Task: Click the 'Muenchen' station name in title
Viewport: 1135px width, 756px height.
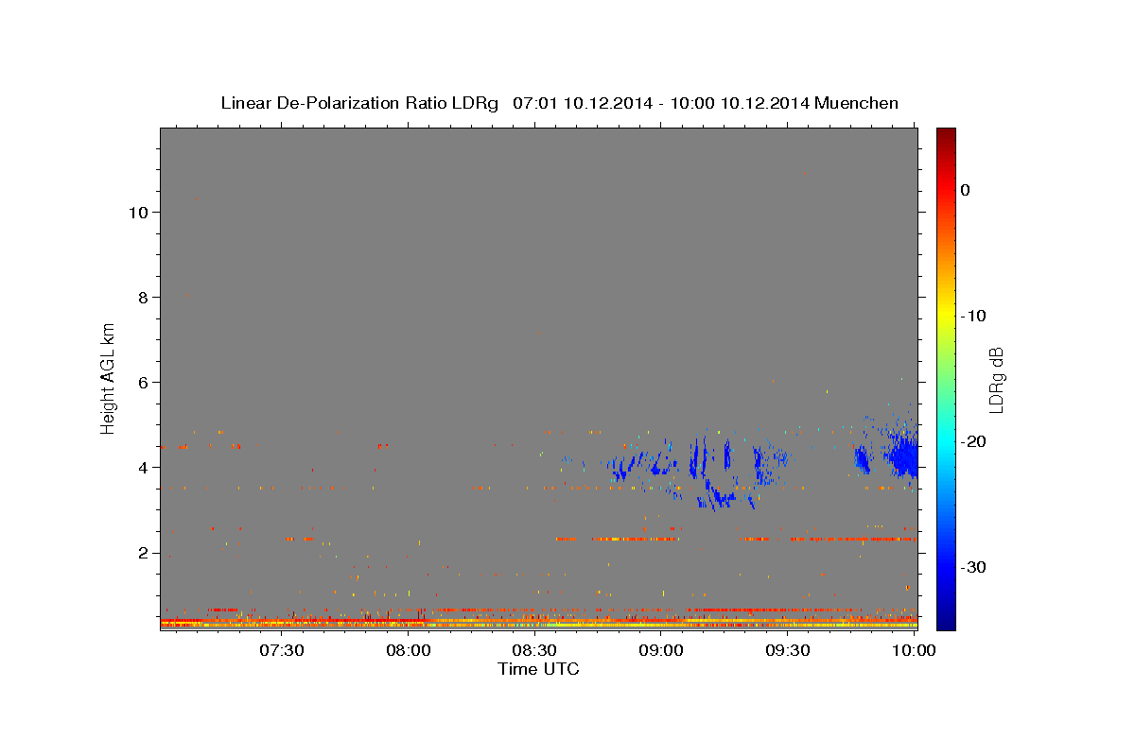Action: click(855, 103)
